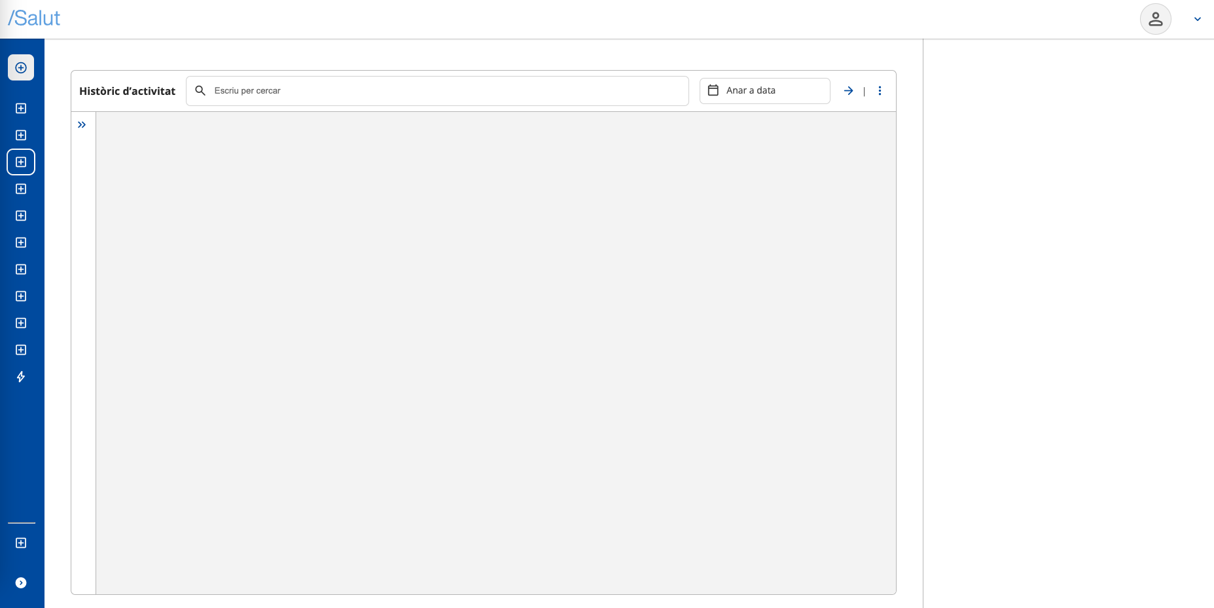Expand the panel with double chevron

(82, 125)
